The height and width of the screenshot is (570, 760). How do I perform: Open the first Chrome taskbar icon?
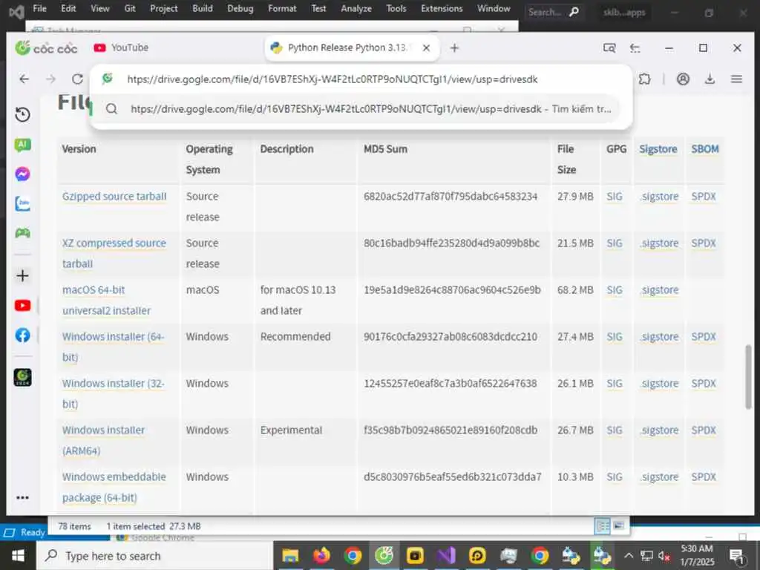pyautogui.click(x=353, y=555)
